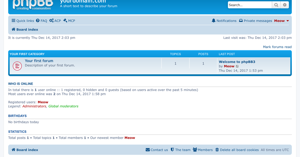Image resolution: width=300 pixels, height=157 pixels.
Task: Click the forum read-status icon for Your first forum
Action: coord(17,66)
